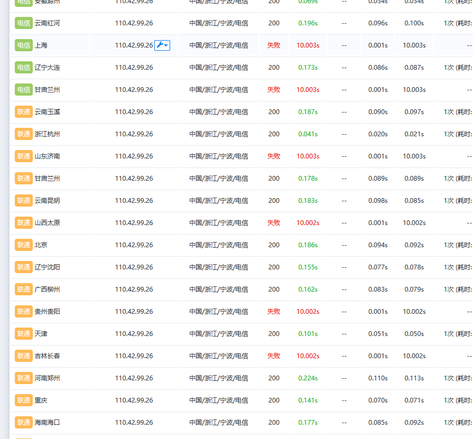Screen dimensions: 473x439
Task: Click the 联通 badge for 海南海口
Action: (24, 423)
